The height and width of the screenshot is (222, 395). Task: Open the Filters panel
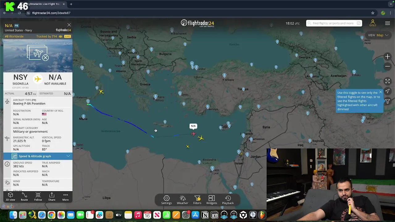pyautogui.click(x=197, y=200)
